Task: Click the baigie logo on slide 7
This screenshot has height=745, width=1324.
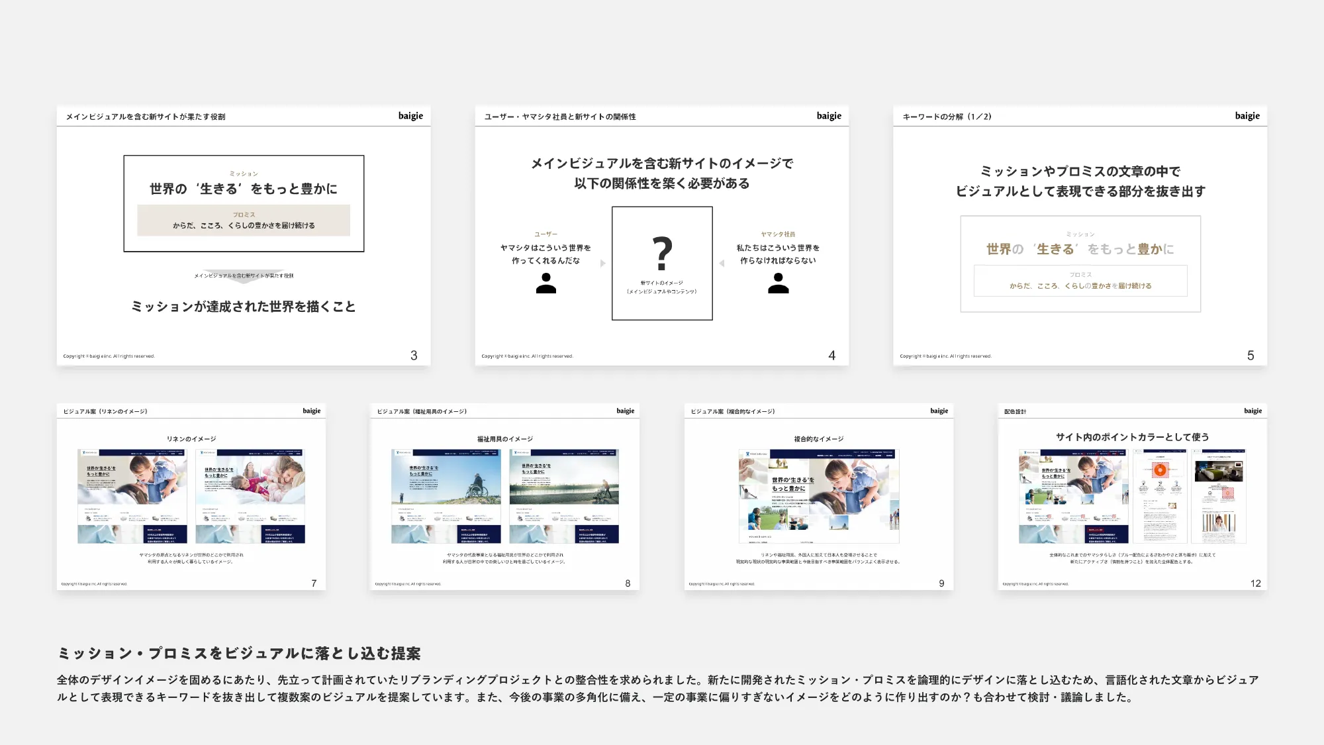Action: click(312, 411)
